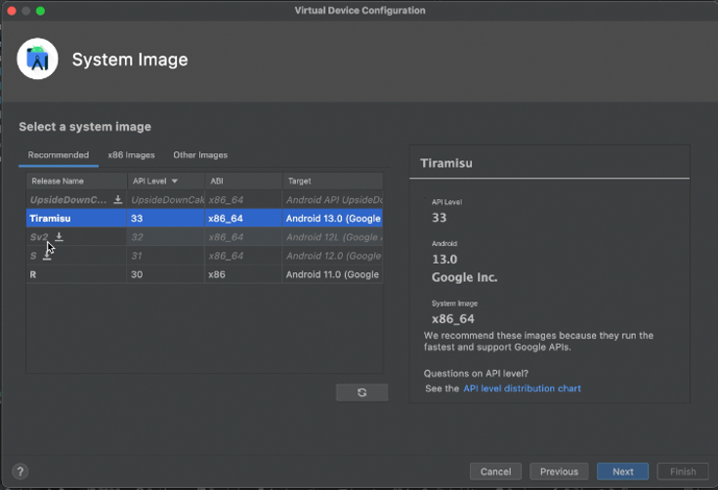Select the Recommended tab
Screen dimensions: 718x490
(x=58, y=155)
